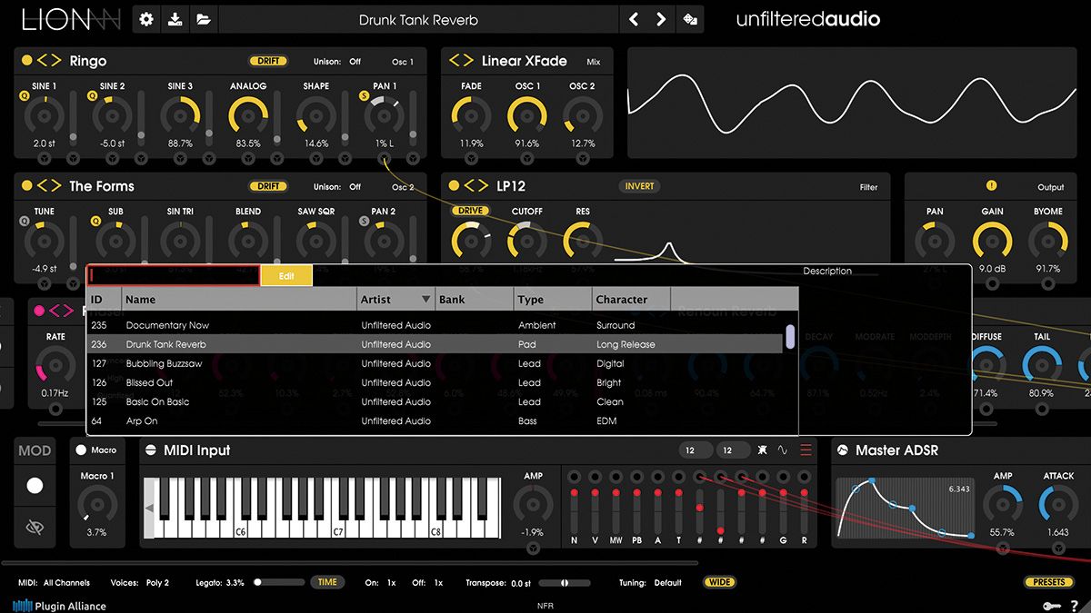Toggle the pink Phaser effect power dot
This screenshot has height=613, width=1091.
[39, 311]
